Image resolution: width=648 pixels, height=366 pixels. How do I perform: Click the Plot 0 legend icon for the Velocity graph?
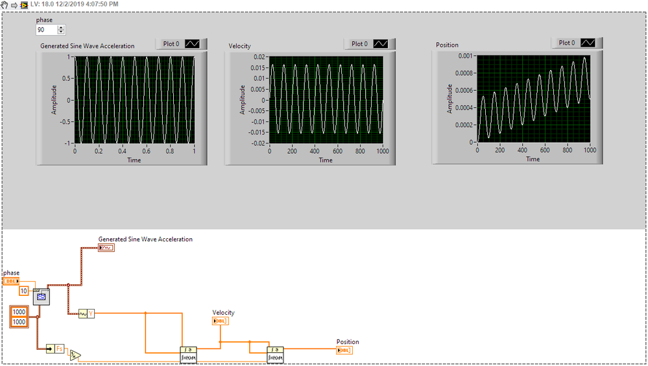click(381, 44)
